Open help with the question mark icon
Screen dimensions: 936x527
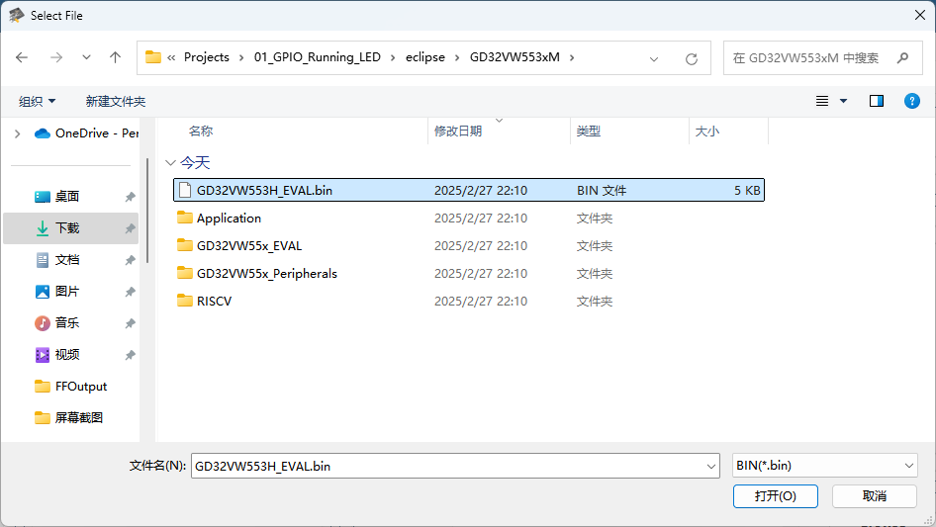point(912,101)
